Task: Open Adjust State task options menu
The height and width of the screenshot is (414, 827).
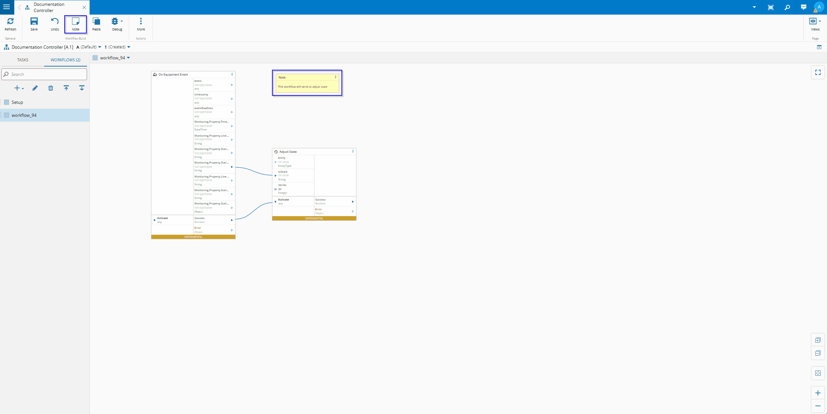Action: [353, 152]
